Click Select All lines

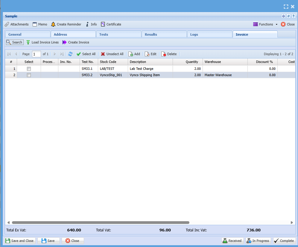86,54
